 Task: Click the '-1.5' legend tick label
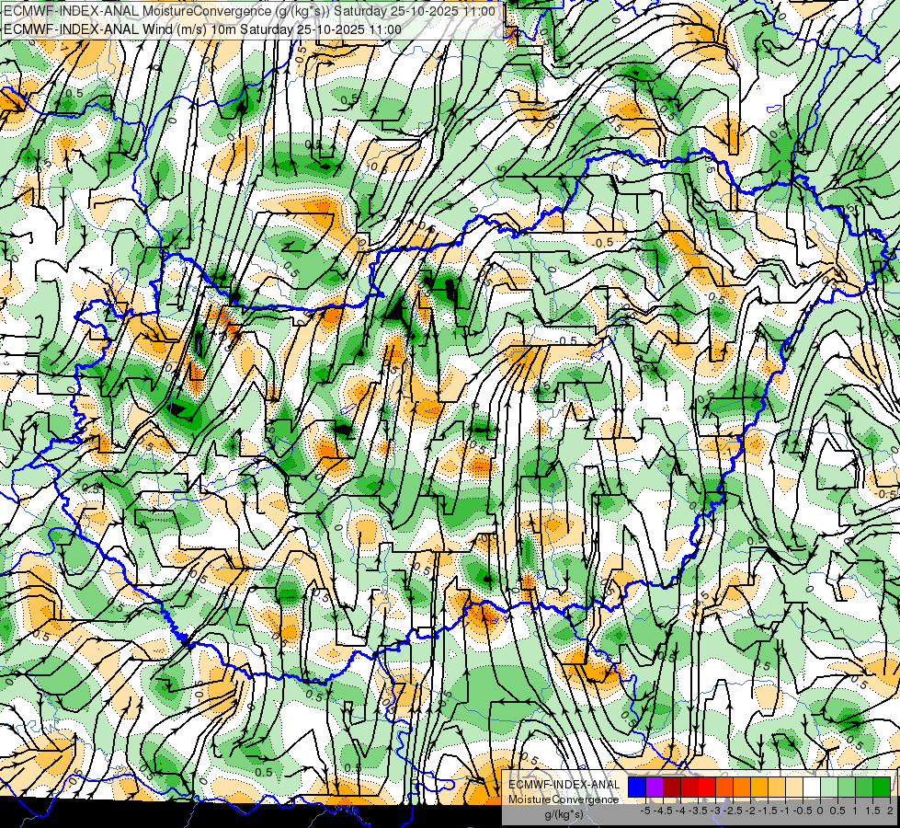pyautogui.click(x=768, y=811)
